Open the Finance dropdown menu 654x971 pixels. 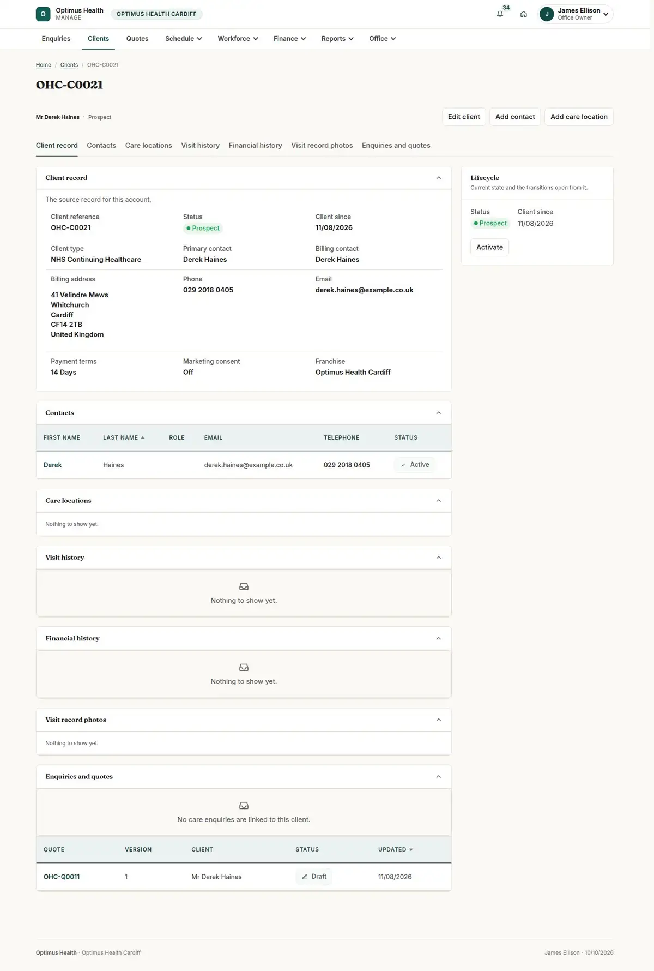290,39
